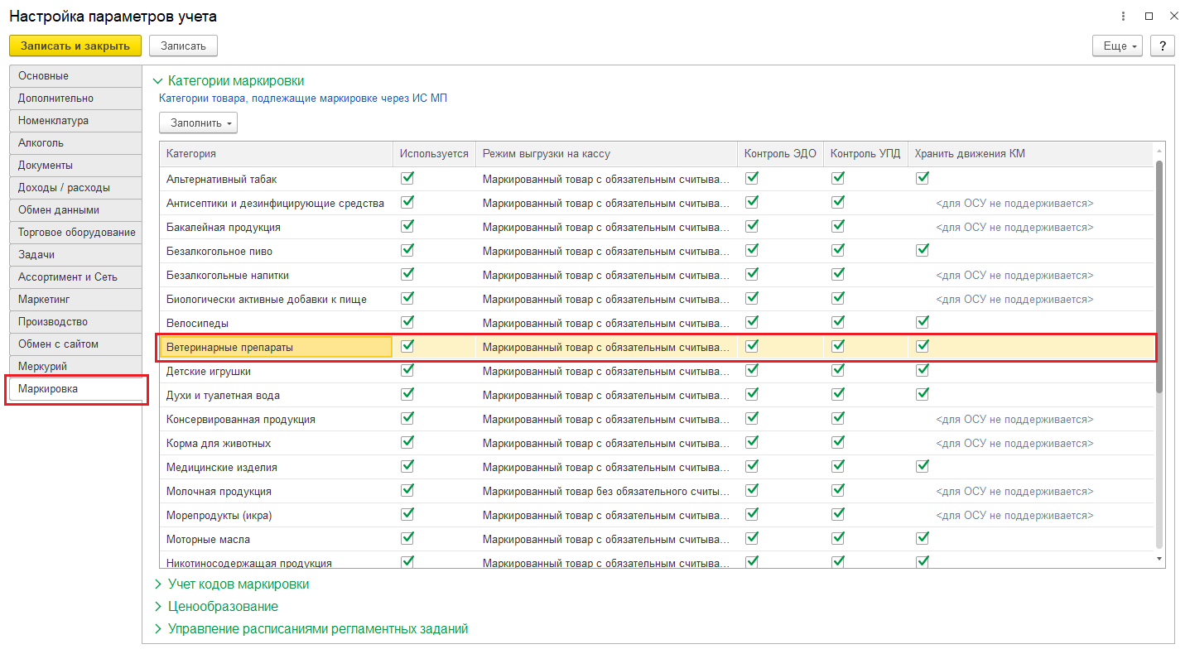The height and width of the screenshot is (654, 1190).
Task: Toggle Контроль УПД for Детские игрушки
Action: (838, 370)
